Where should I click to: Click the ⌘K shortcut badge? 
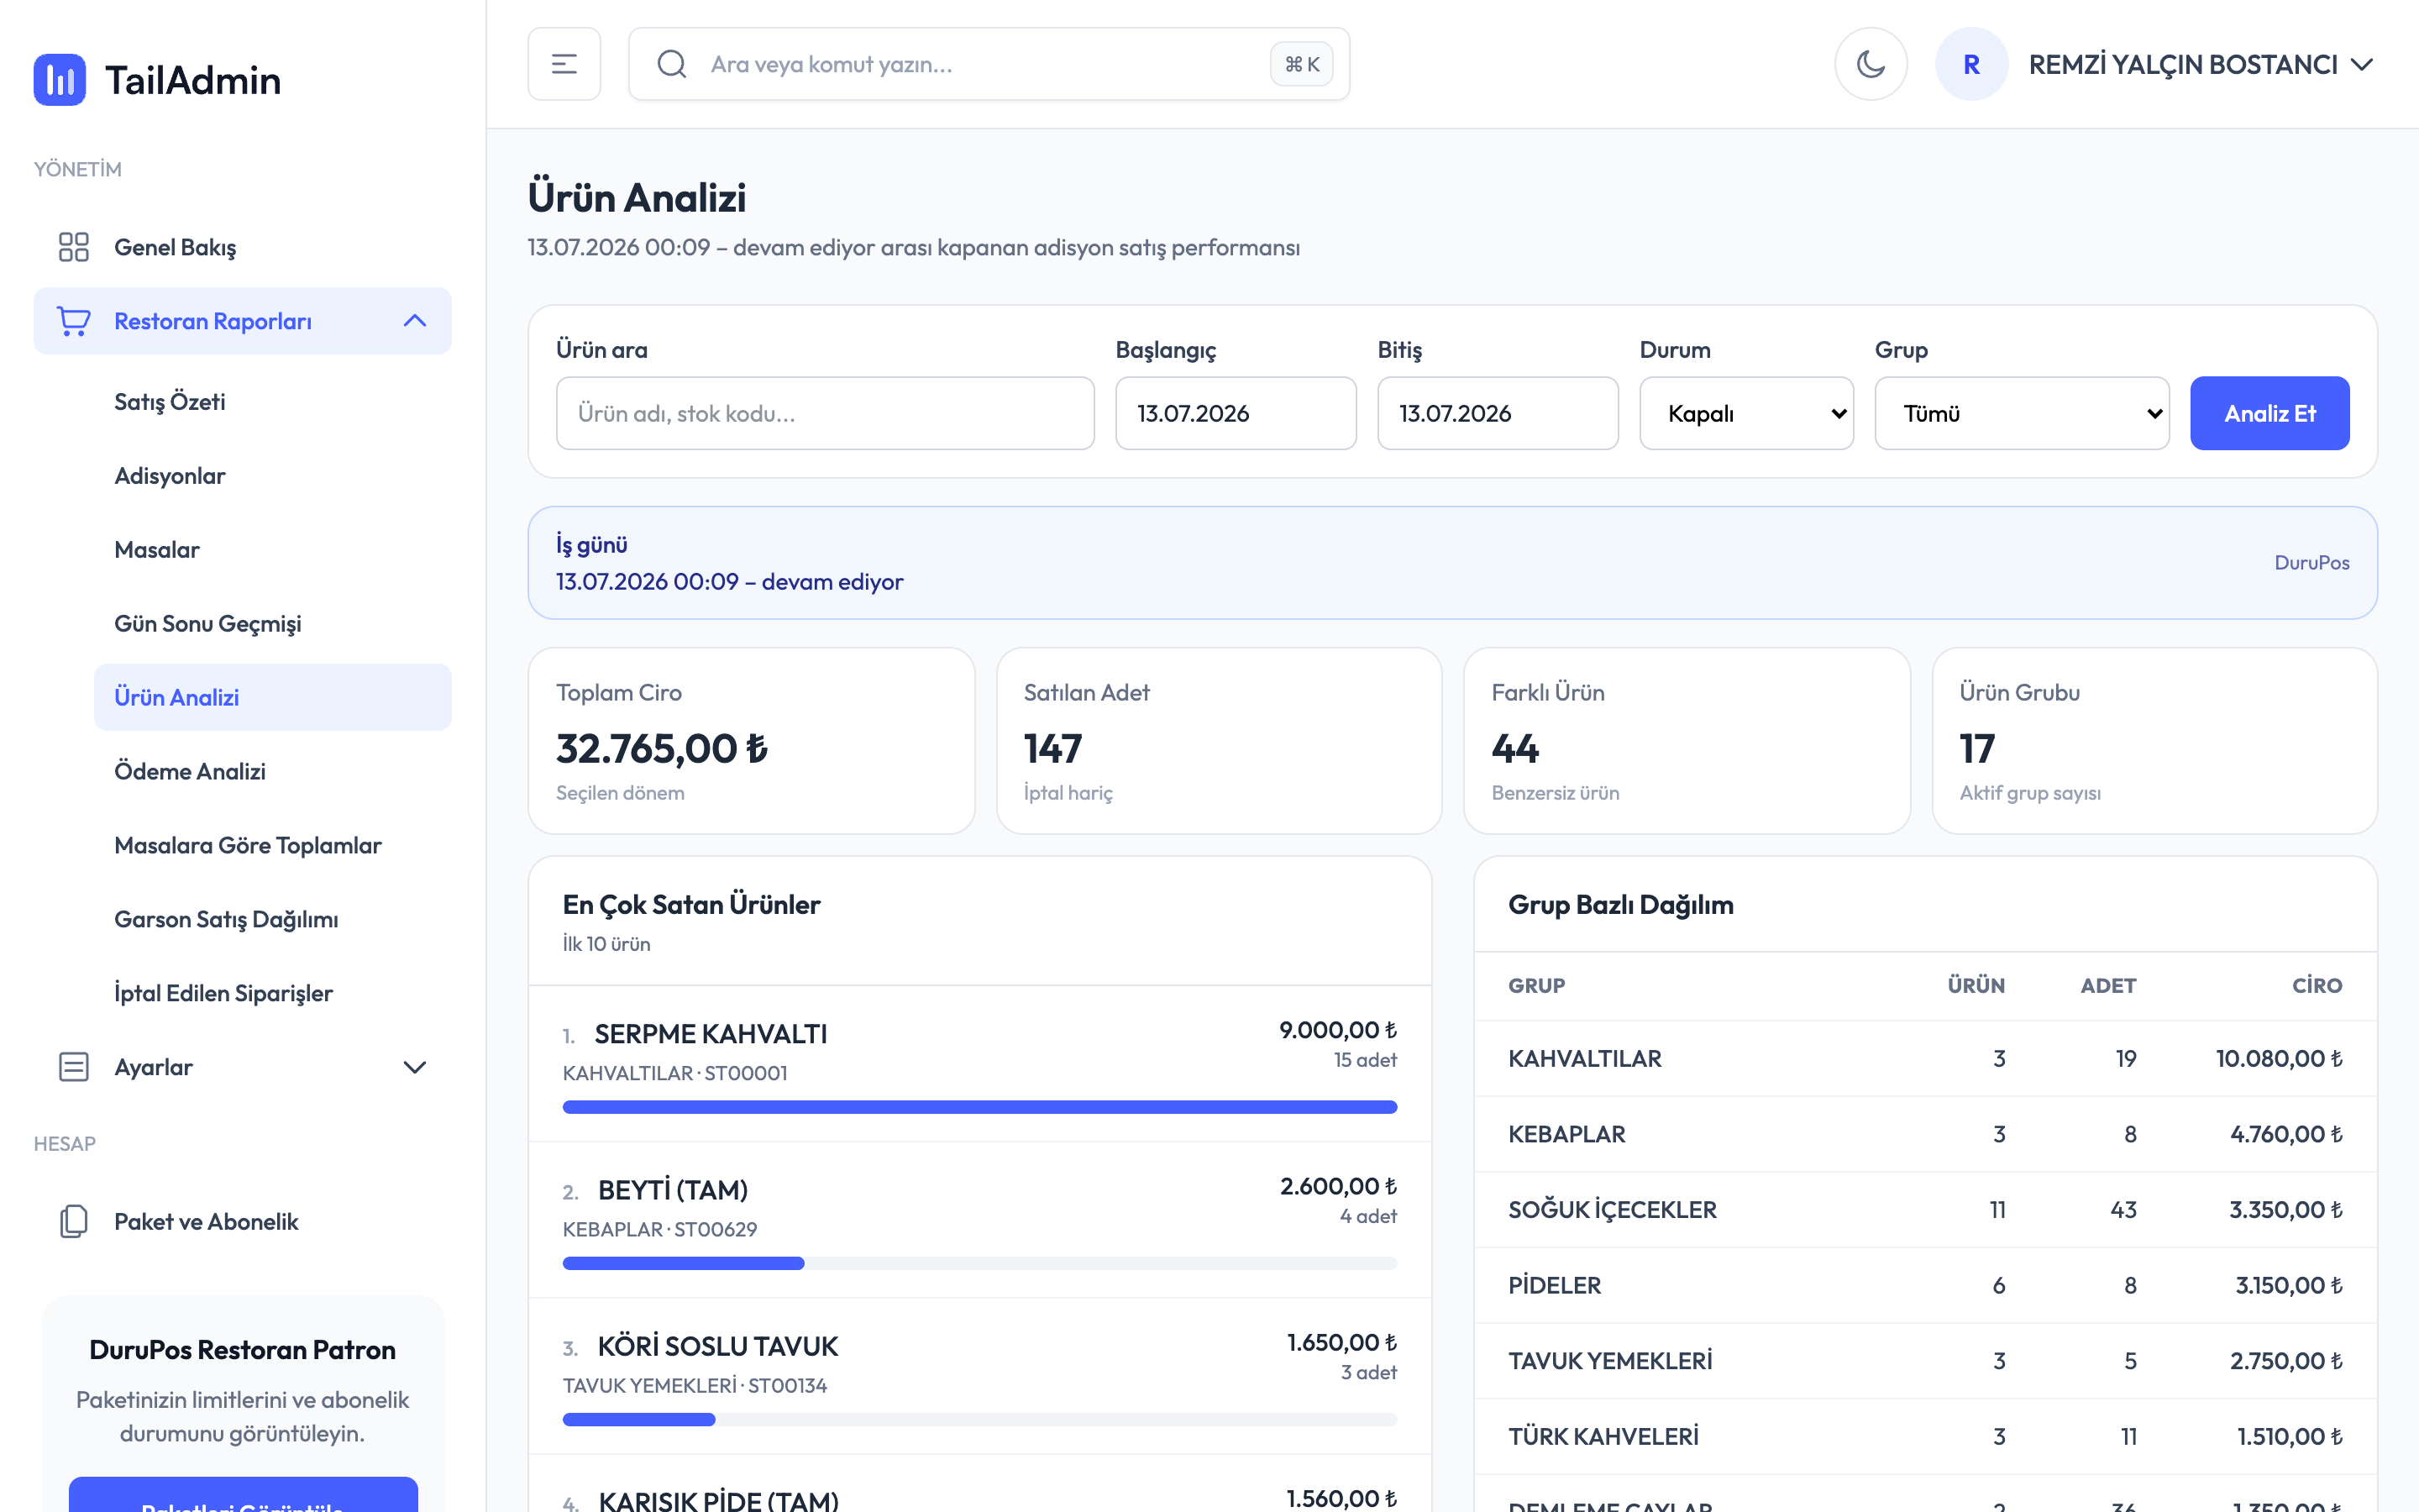(1301, 64)
